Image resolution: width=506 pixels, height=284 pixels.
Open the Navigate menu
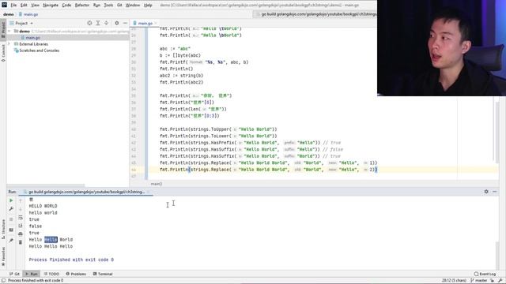[x=51, y=6]
